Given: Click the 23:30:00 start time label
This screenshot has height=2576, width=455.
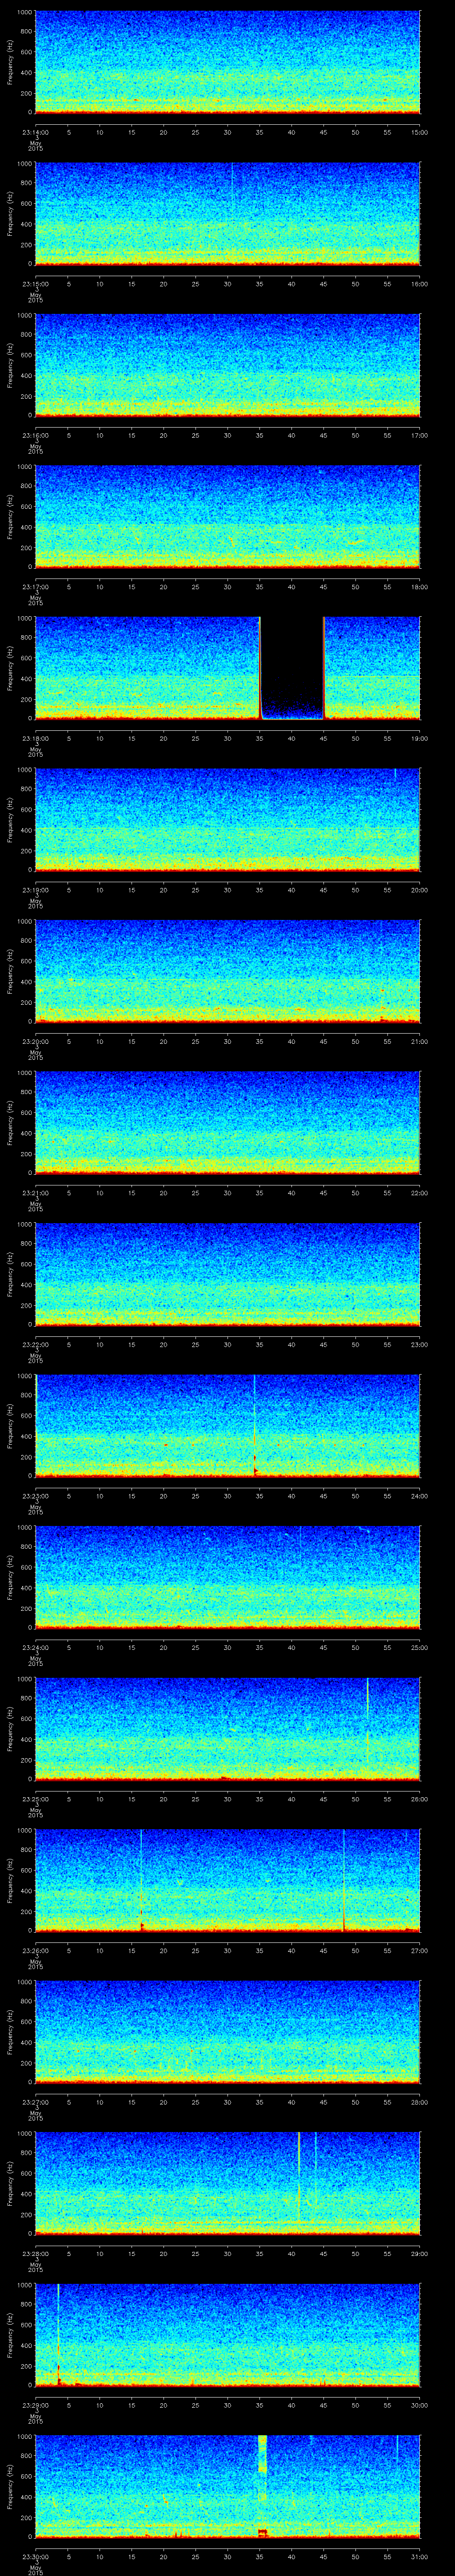Looking at the screenshot, I should (35, 2556).
